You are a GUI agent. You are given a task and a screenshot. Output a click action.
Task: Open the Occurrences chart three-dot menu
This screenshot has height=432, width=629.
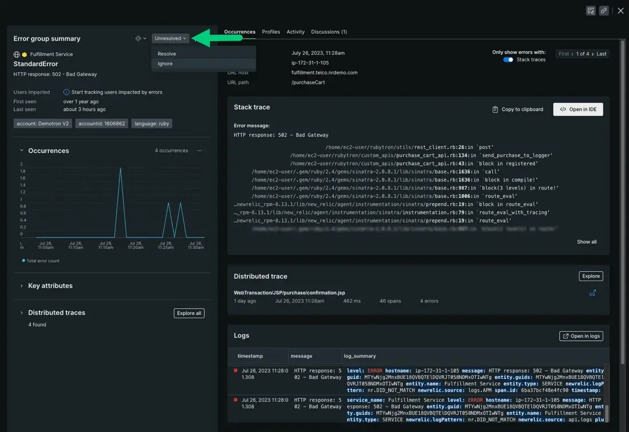(x=200, y=151)
